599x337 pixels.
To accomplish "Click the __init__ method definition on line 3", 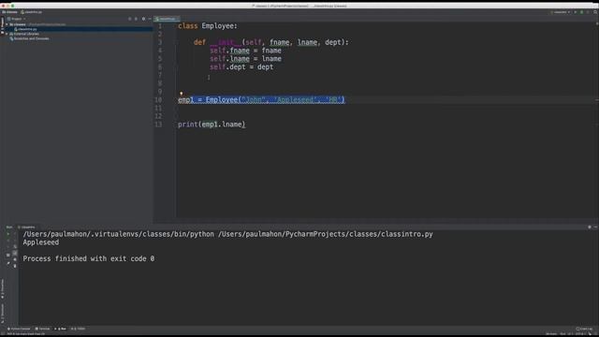I will pyautogui.click(x=270, y=42).
